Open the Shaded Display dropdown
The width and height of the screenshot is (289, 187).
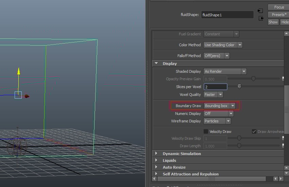(243, 71)
